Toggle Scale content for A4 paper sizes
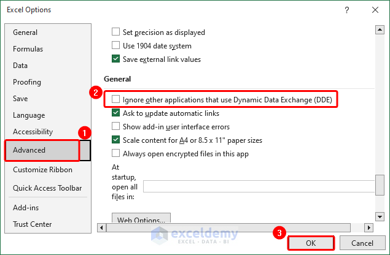The height and width of the screenshot is (255, 390). pyautogui.click(x=115, y=140)
